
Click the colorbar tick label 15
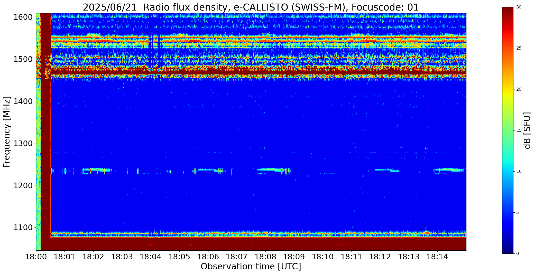coord(519,130)
